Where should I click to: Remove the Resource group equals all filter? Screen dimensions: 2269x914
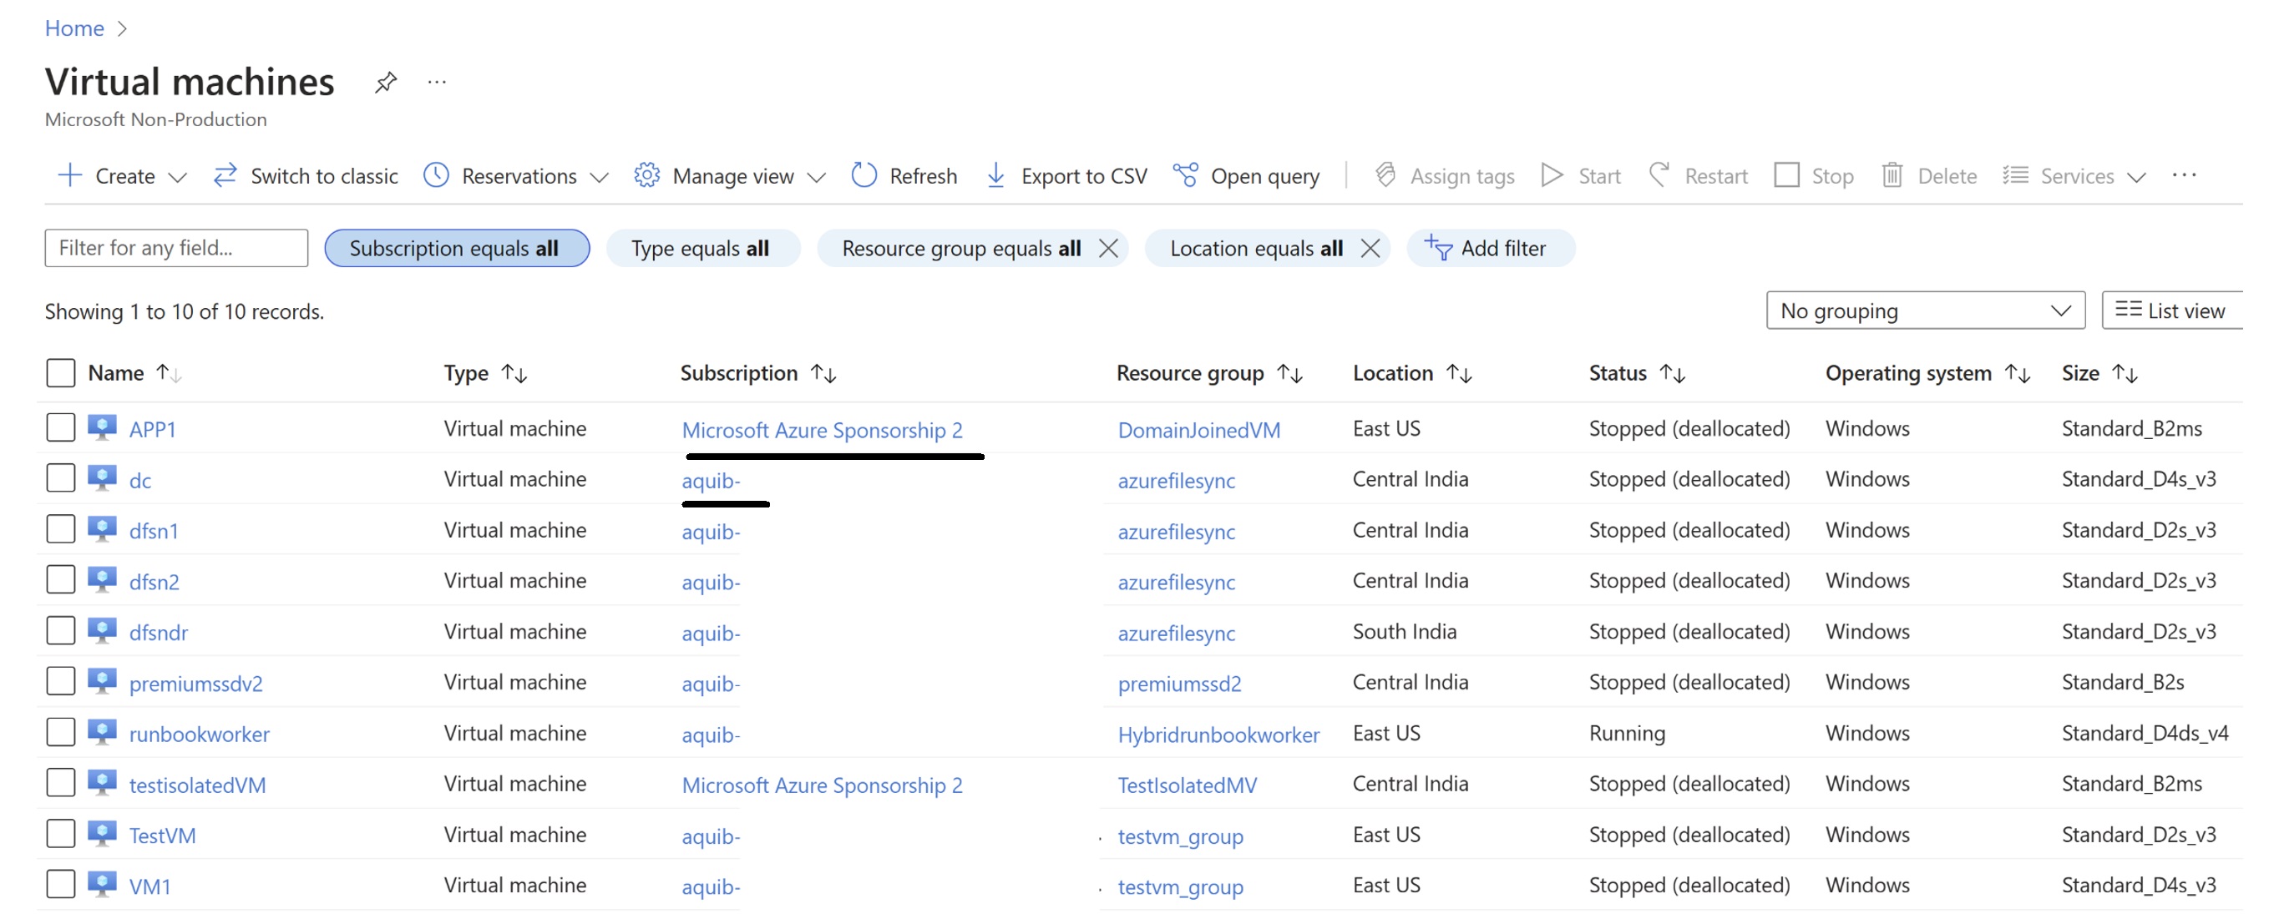point(1108,248)
